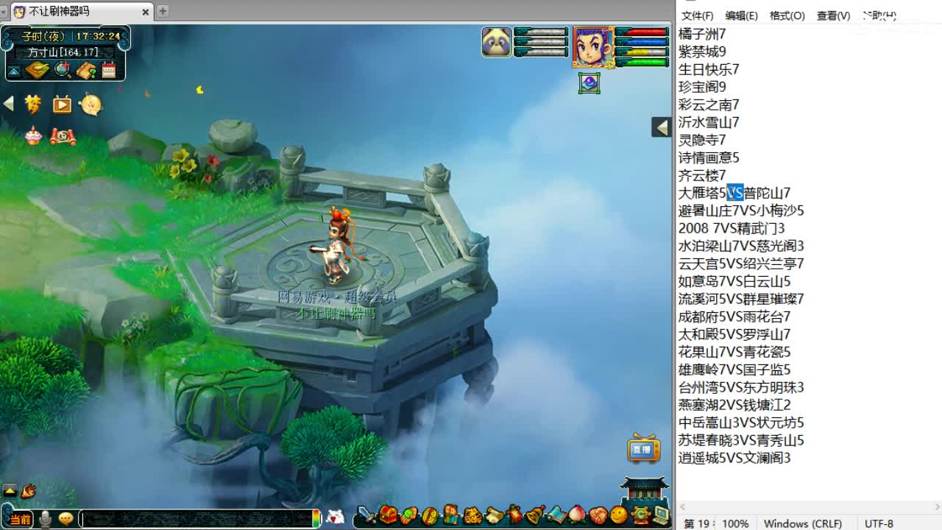Open the blue scroll icon
Viewport: 942px width, 530px height.
(x=557, y=515)
